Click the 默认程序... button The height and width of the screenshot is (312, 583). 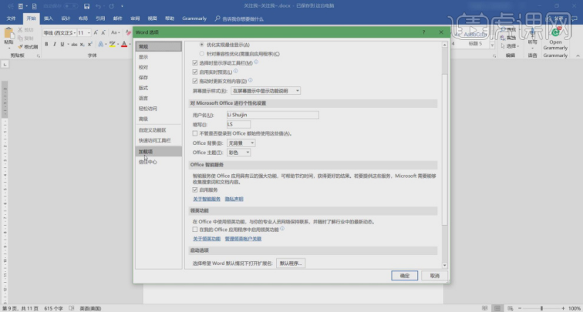click(291, 263)
